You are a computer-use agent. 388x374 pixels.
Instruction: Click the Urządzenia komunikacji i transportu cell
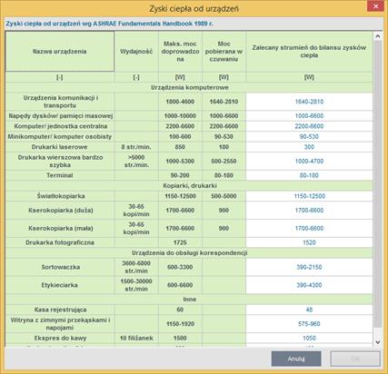tap(60, 102)
